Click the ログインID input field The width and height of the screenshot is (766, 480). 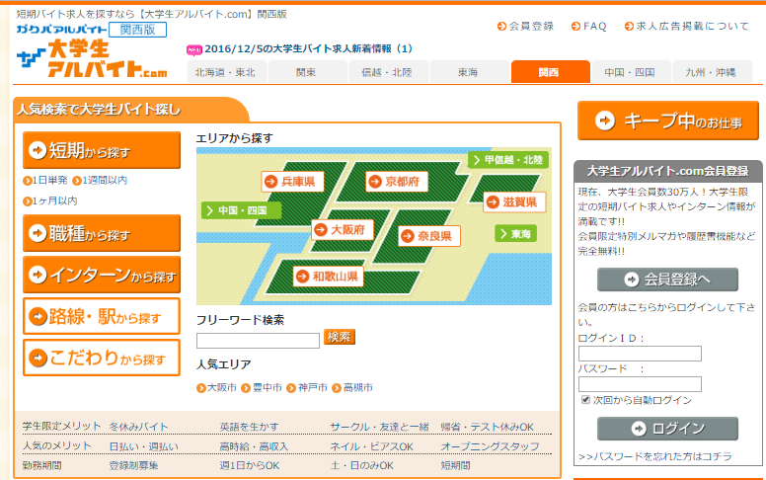click(640, 354)
